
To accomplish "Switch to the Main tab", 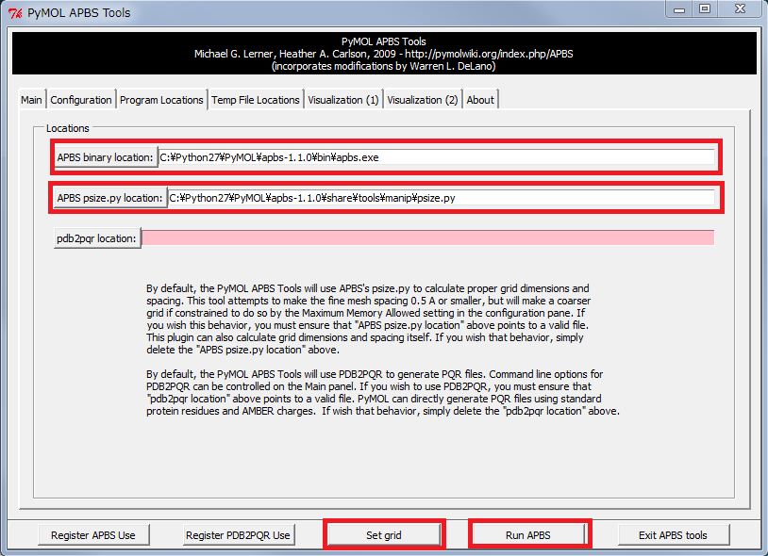I will (x=31, y=100).
